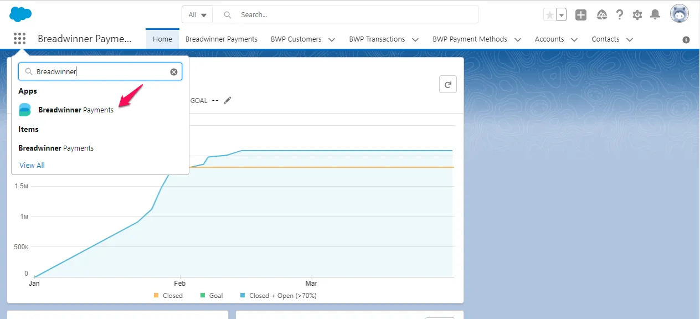Screen dimensions: 700x319
Task: Expand the BWP Customers chevron menu
Action: (332, 39)
